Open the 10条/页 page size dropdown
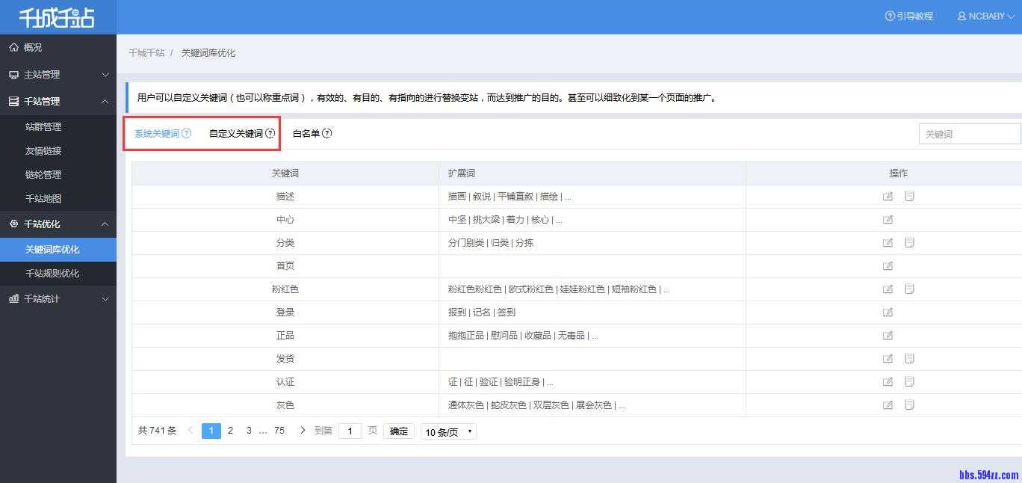 pos(448,431)
